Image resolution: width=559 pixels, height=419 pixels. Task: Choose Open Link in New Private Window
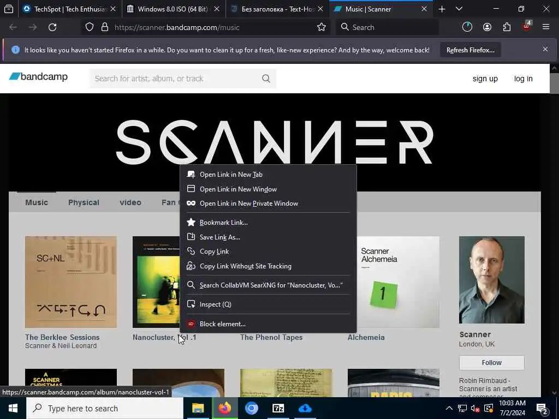[268, 203]
